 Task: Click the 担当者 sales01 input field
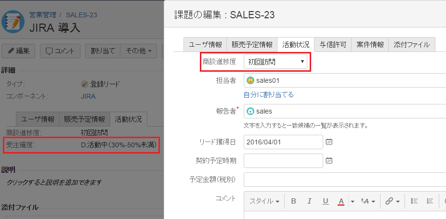(x=345, y=80)
